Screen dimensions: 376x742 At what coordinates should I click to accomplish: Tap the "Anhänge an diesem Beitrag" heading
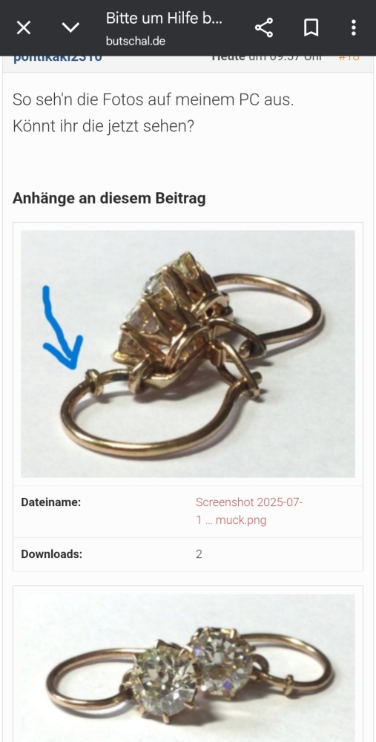pyautogui.click(x=109, y=198)
